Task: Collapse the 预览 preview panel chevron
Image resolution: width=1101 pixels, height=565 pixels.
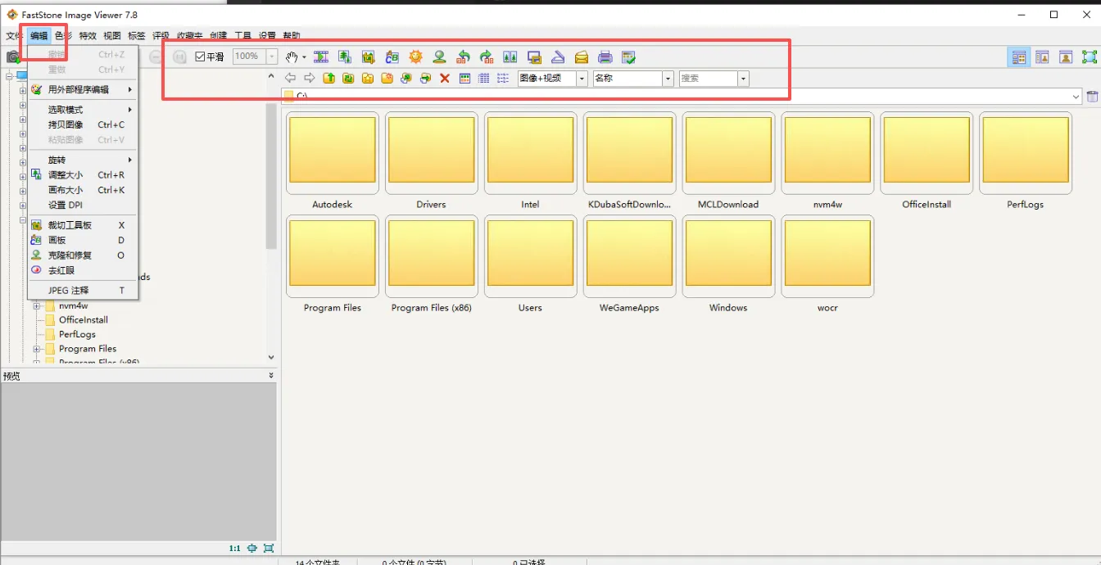Action: coord(271,376)
